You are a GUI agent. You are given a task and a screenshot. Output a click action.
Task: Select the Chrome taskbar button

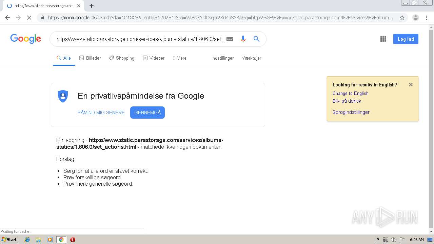[x=61, y=240]
